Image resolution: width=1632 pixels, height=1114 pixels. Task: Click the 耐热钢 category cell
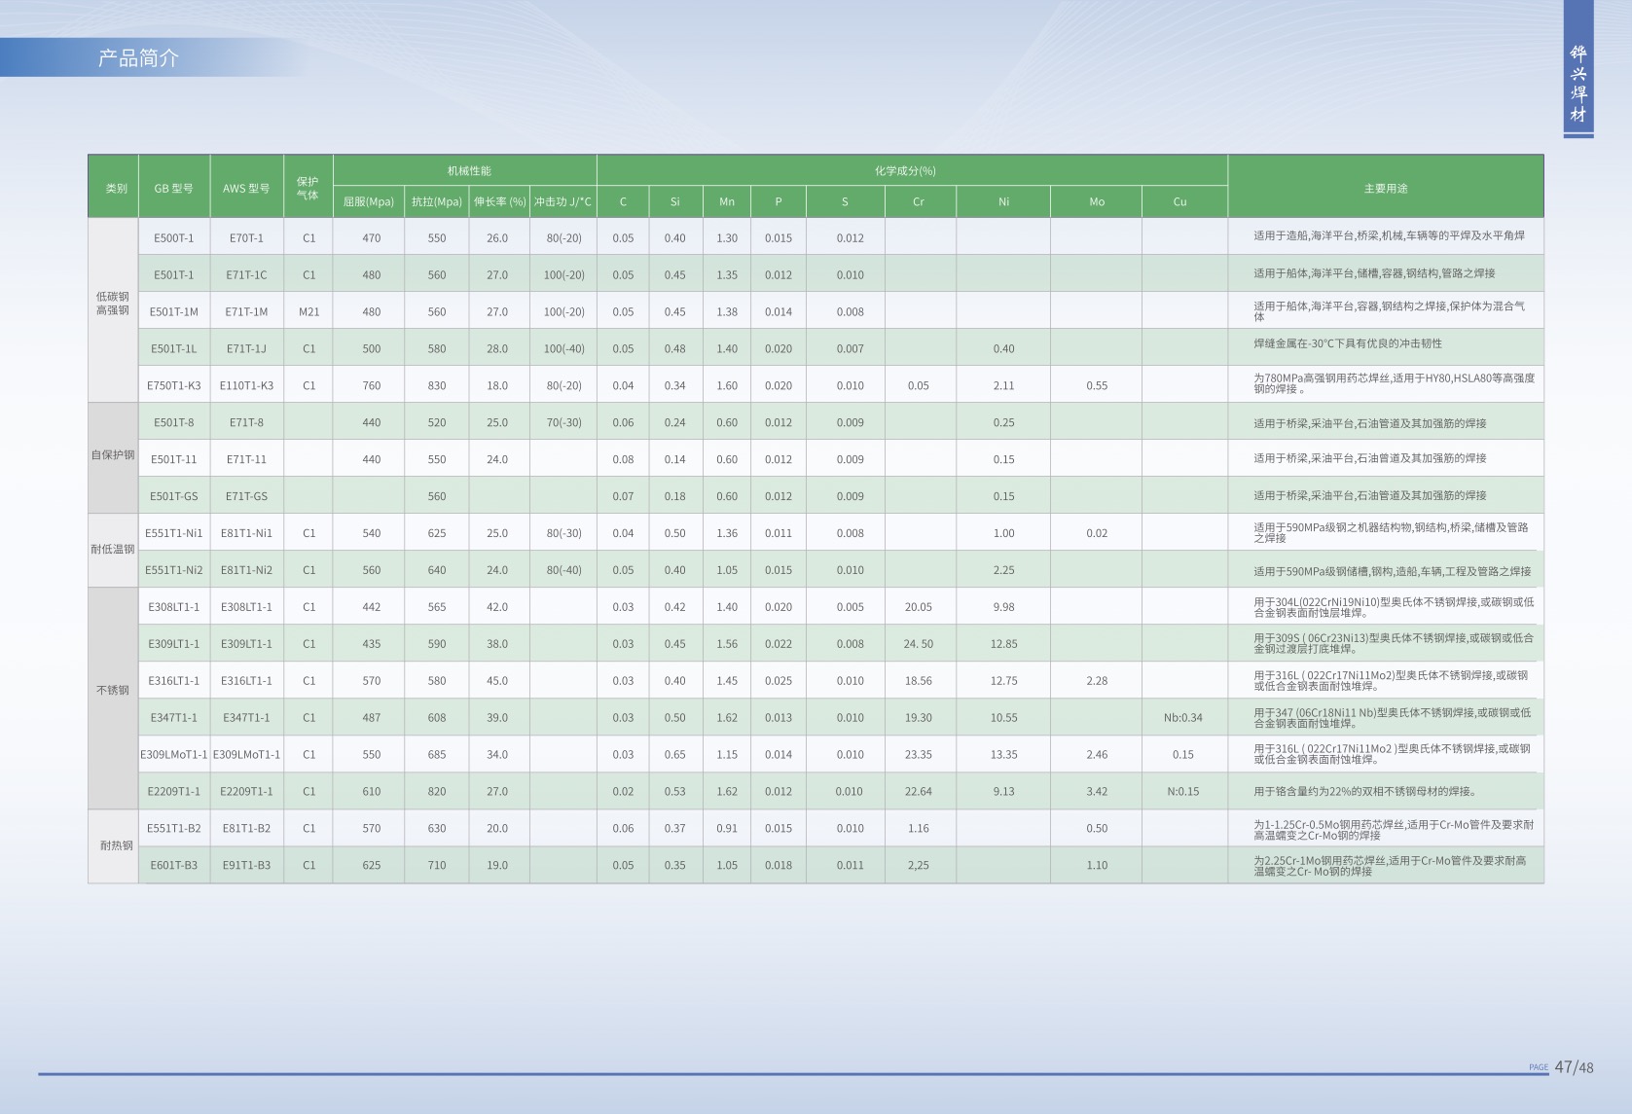coord(116,845)
